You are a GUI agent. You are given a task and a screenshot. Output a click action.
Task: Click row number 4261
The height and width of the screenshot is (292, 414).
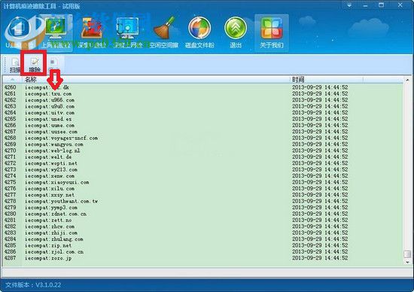pyautogui.click(x=10, y=94)
